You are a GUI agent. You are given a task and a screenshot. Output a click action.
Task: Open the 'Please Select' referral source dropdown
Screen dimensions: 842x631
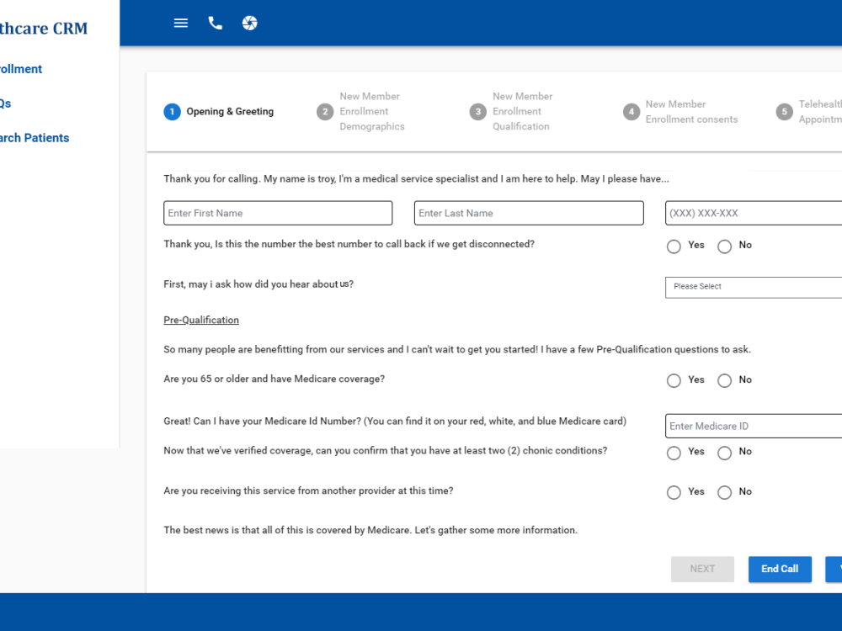754,287
